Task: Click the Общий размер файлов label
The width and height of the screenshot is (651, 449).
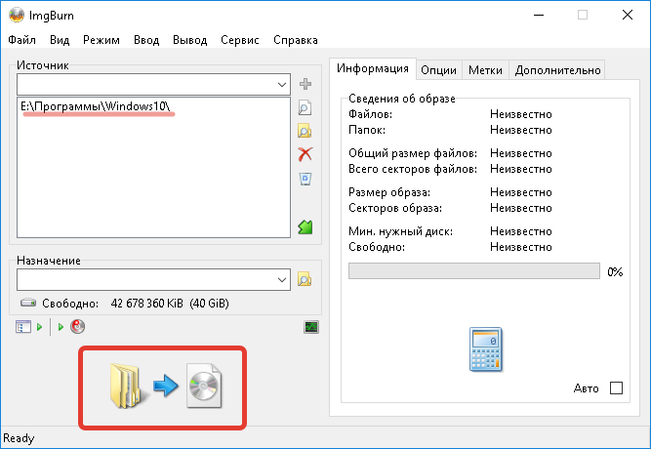Action: 413,153
